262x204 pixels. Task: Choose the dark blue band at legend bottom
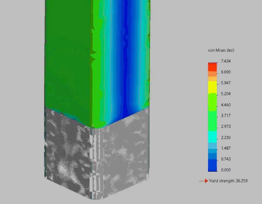pos(212,165)
